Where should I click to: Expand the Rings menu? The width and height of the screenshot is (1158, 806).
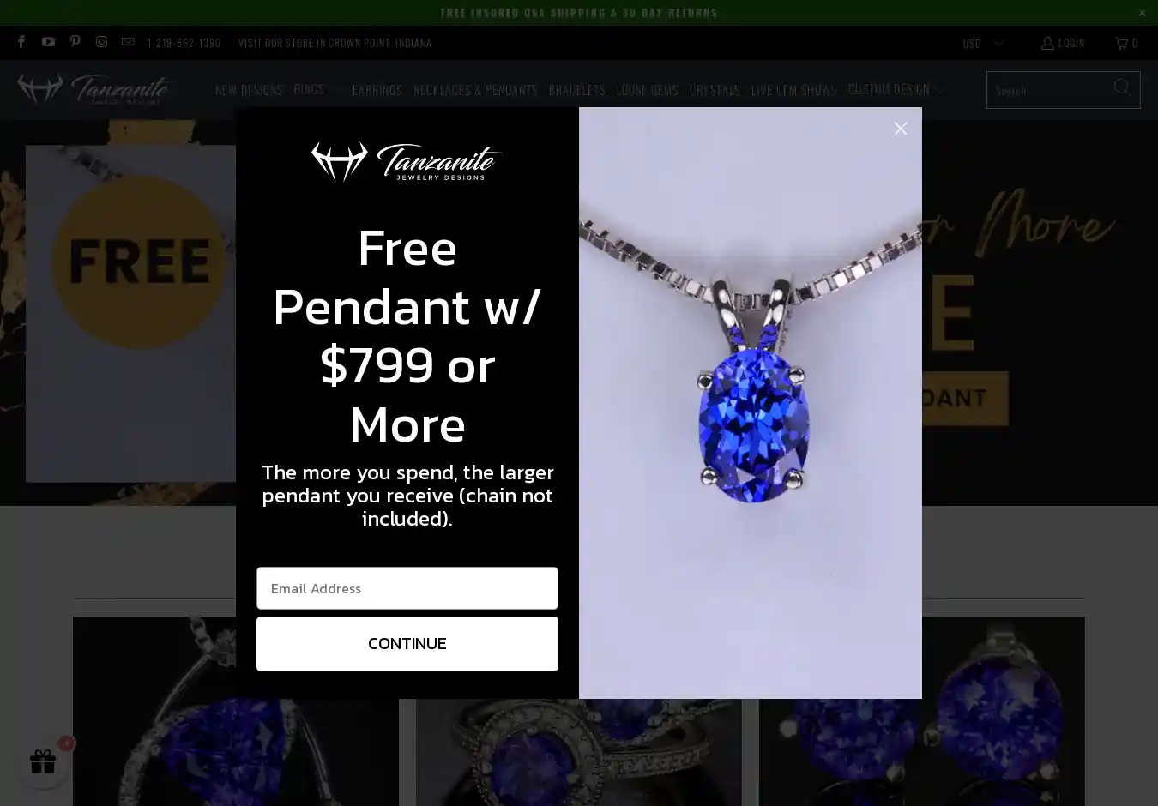(317, 89)
